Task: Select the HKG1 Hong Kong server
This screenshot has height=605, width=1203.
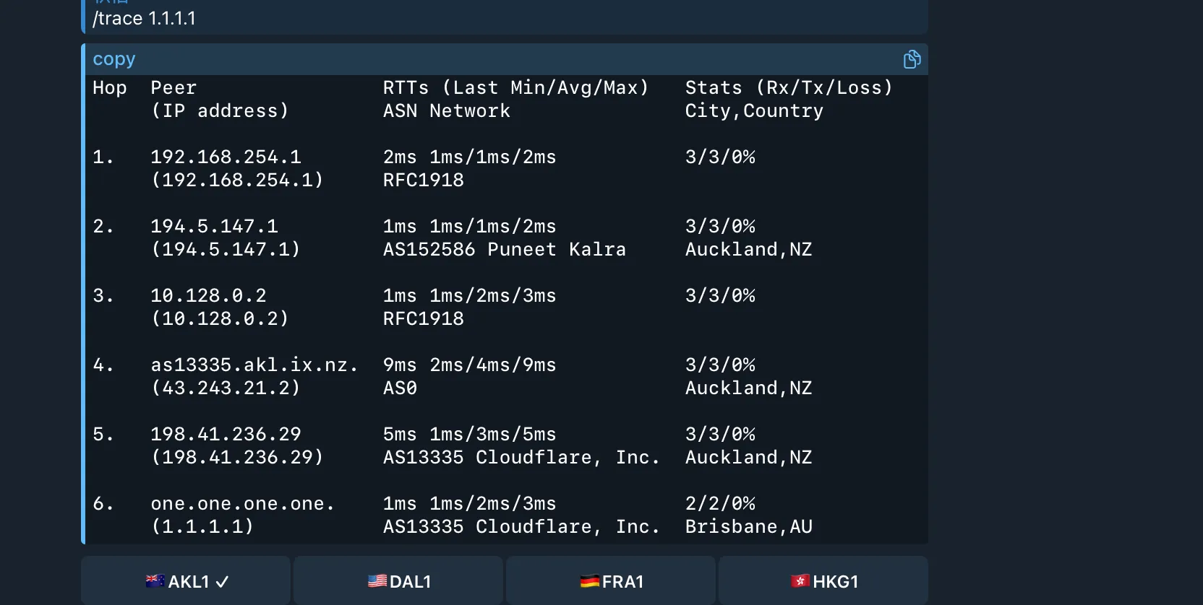Action: click(824, 581)
